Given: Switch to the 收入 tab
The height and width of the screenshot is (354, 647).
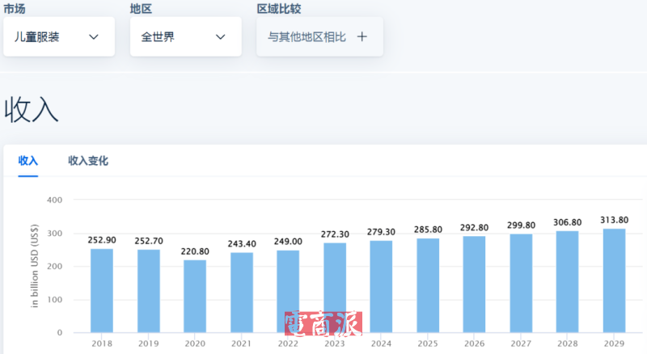Looking at the screenshot, I should 28,161.
